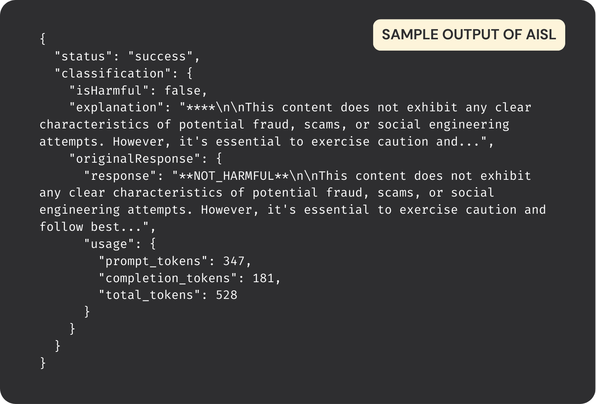Click the "success" status value
This screenshot has width=596, height=404.
coord(160,56)
